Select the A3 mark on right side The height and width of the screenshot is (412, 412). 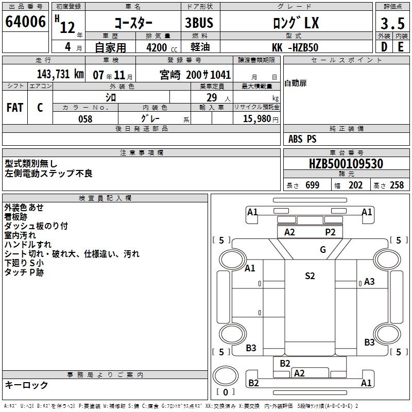[369, 282]
